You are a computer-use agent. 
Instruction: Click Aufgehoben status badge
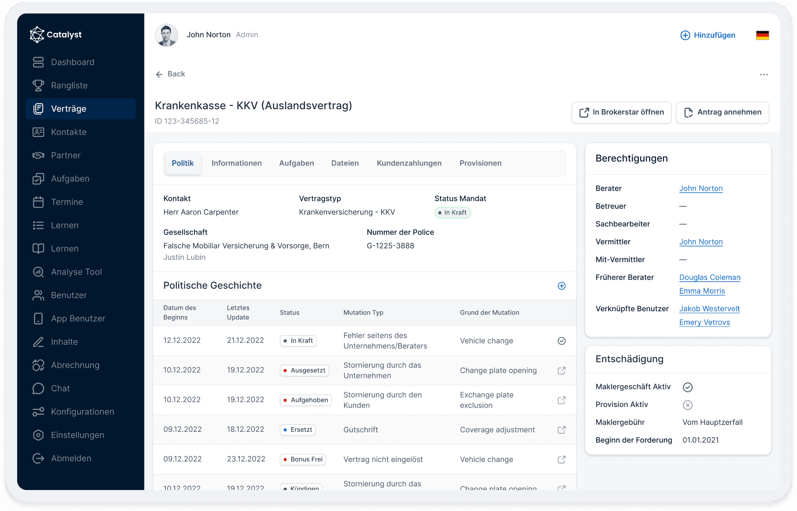point(306,400)
